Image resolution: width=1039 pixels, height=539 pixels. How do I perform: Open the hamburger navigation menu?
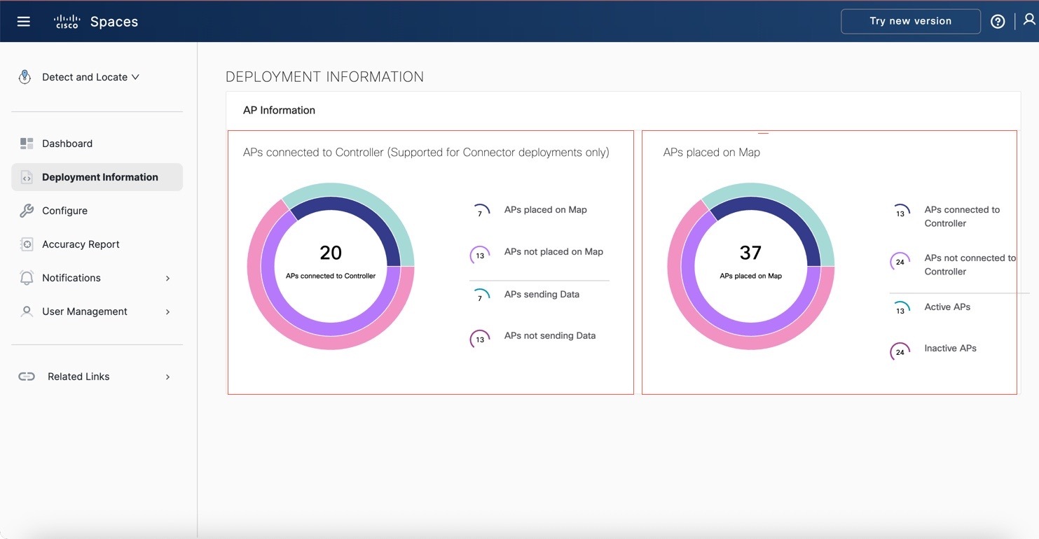tap(23, 21)
